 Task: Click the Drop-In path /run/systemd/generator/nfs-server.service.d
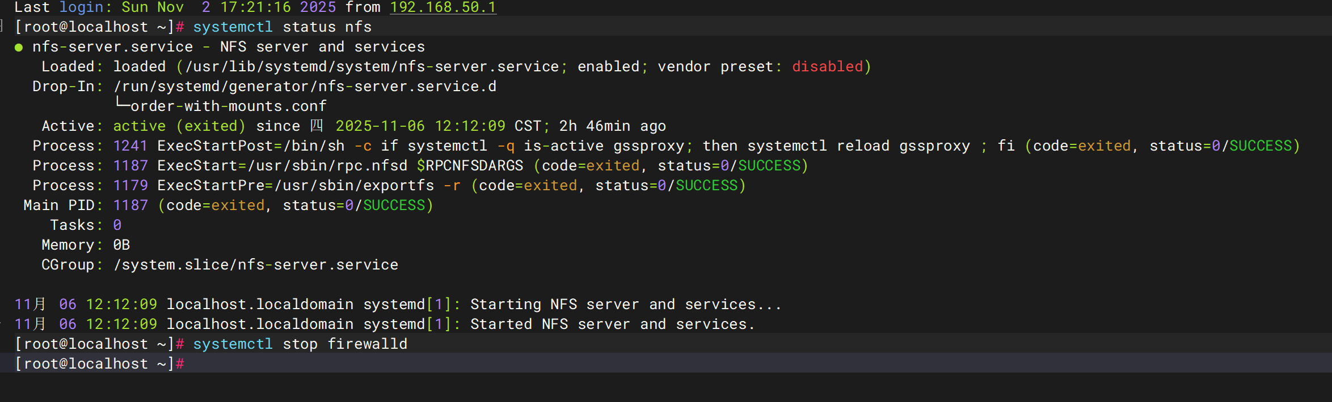[305, 87]
